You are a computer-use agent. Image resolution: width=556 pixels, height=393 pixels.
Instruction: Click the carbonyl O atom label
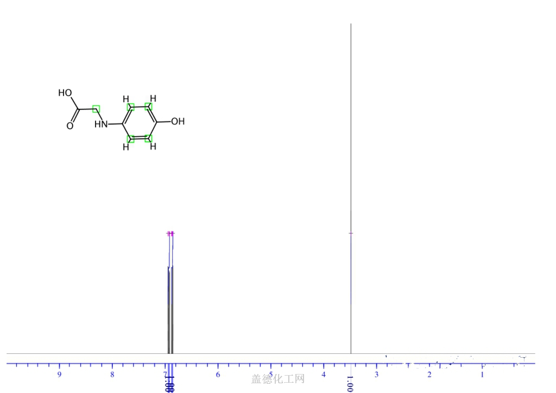point(70,126)
